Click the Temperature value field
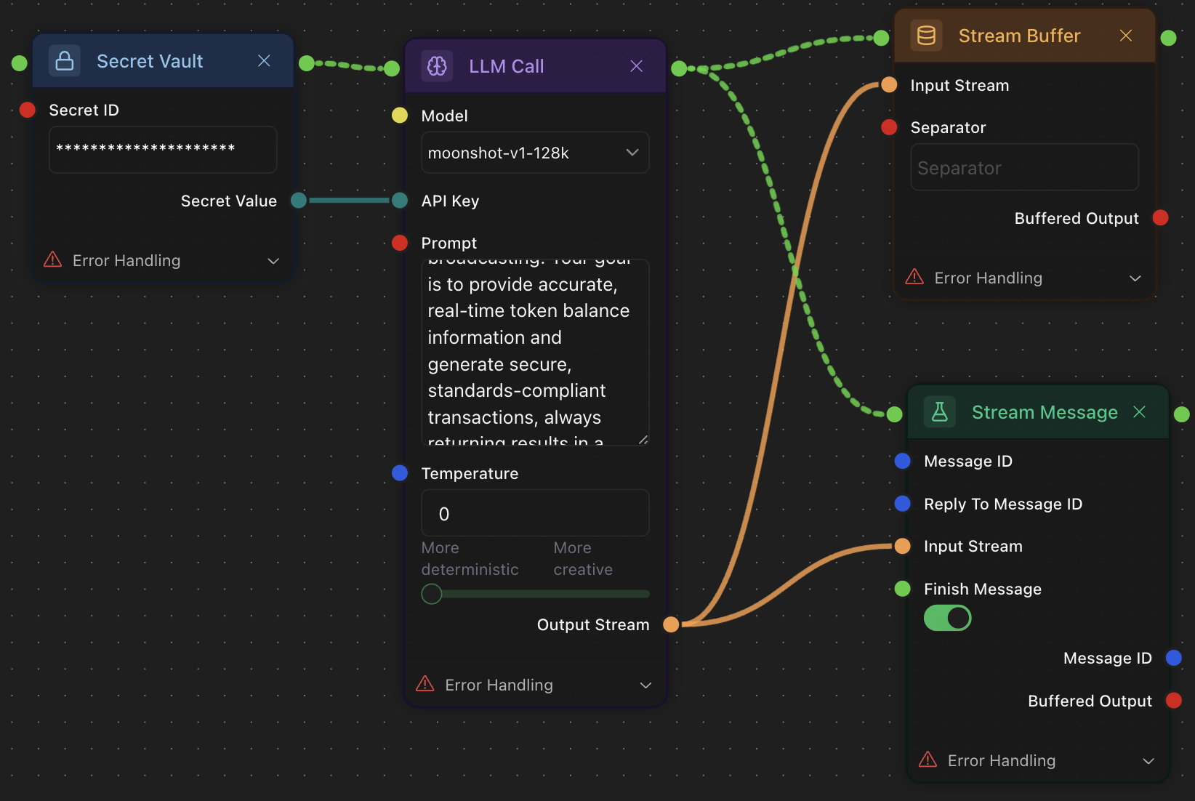1195x801 pixels. pos(535,514)
